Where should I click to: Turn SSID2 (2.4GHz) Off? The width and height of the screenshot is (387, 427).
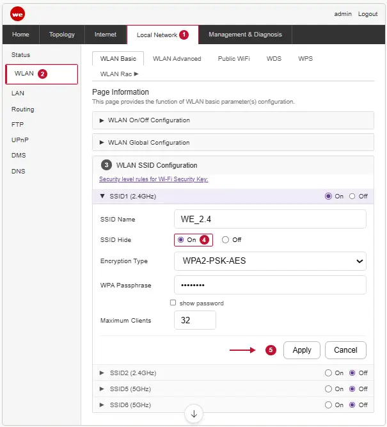pos(352,373)
